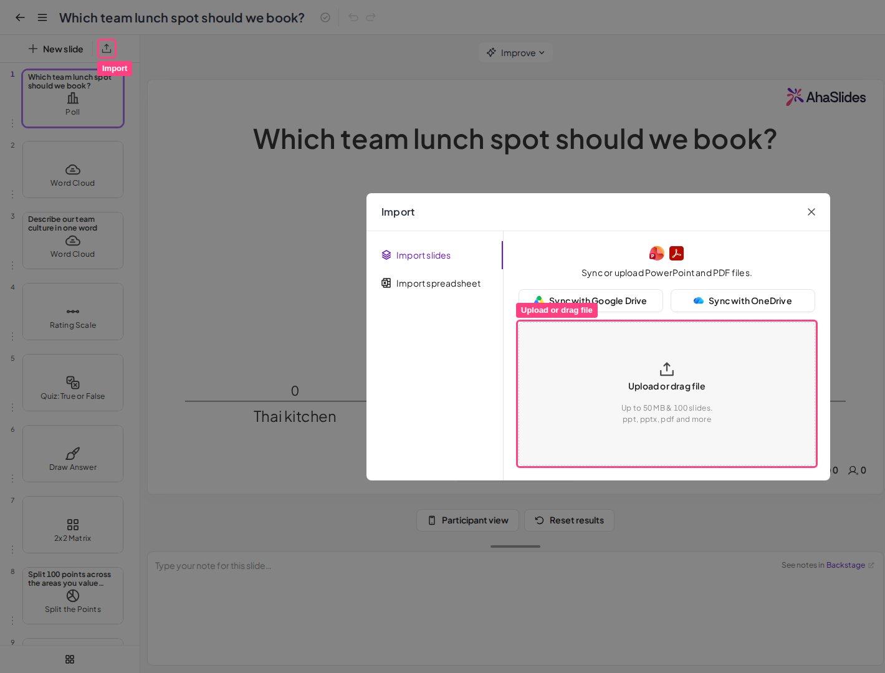
Task: Select slide 1 Poll thumbnail
Action: pyautogui.click(x=73, y=98)
